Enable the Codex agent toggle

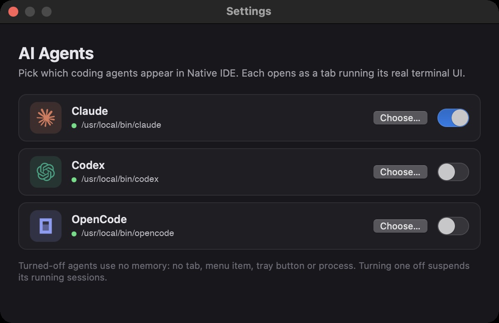(x=453, y=172)
